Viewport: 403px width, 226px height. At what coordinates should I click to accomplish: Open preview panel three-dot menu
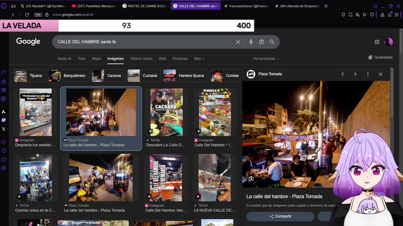coord(368,74)
